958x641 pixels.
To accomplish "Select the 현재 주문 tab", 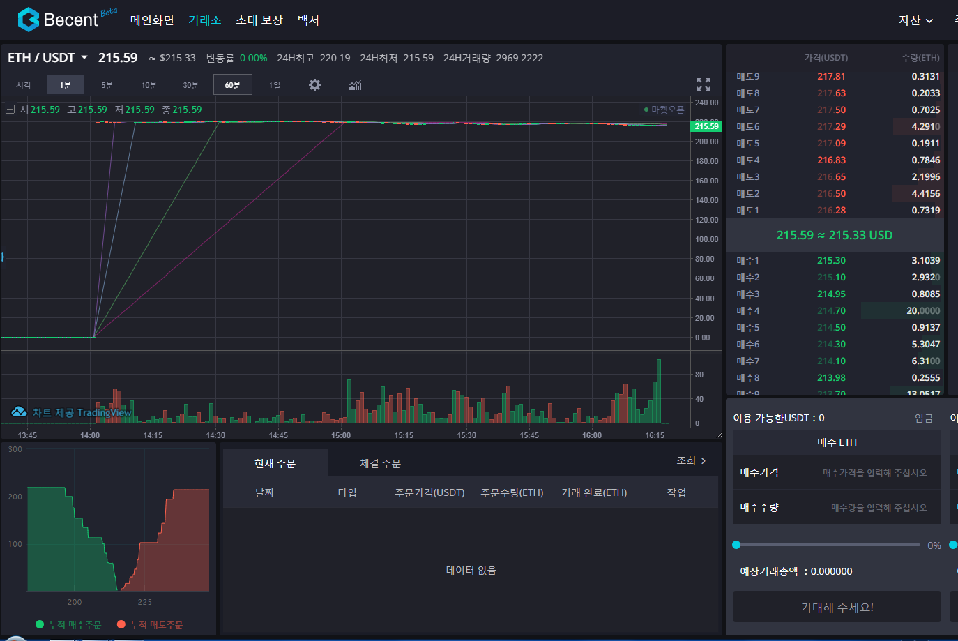I will click(x=275, y=463).
